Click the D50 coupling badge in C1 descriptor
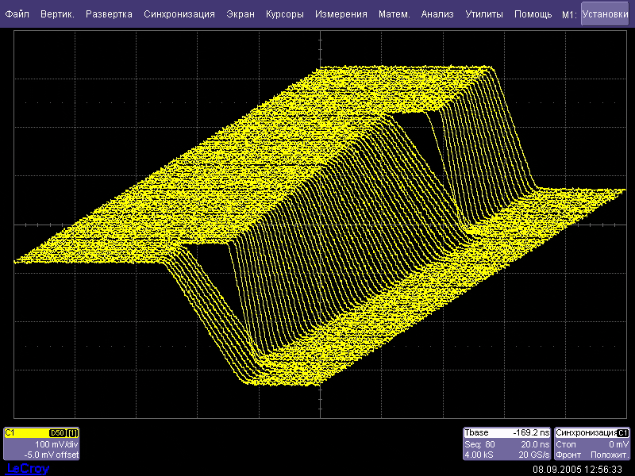The width and height of the screenshot is (635, 476). 57,433
